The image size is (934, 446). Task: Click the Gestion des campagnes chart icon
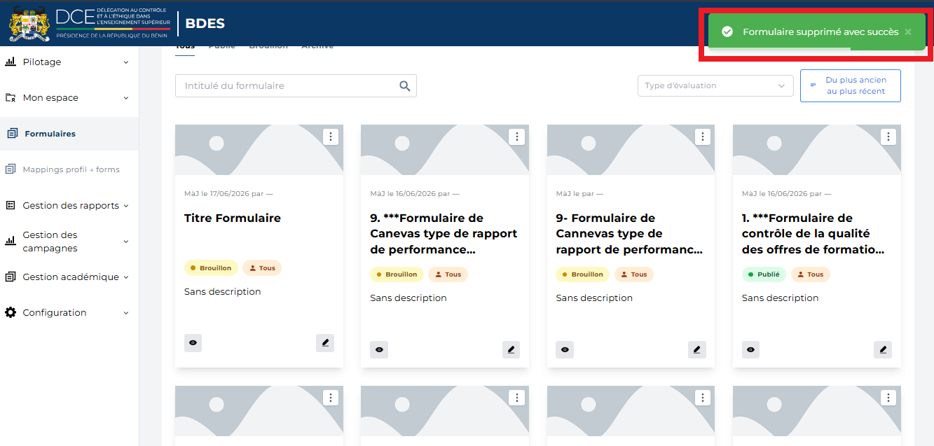coord(11,241)
